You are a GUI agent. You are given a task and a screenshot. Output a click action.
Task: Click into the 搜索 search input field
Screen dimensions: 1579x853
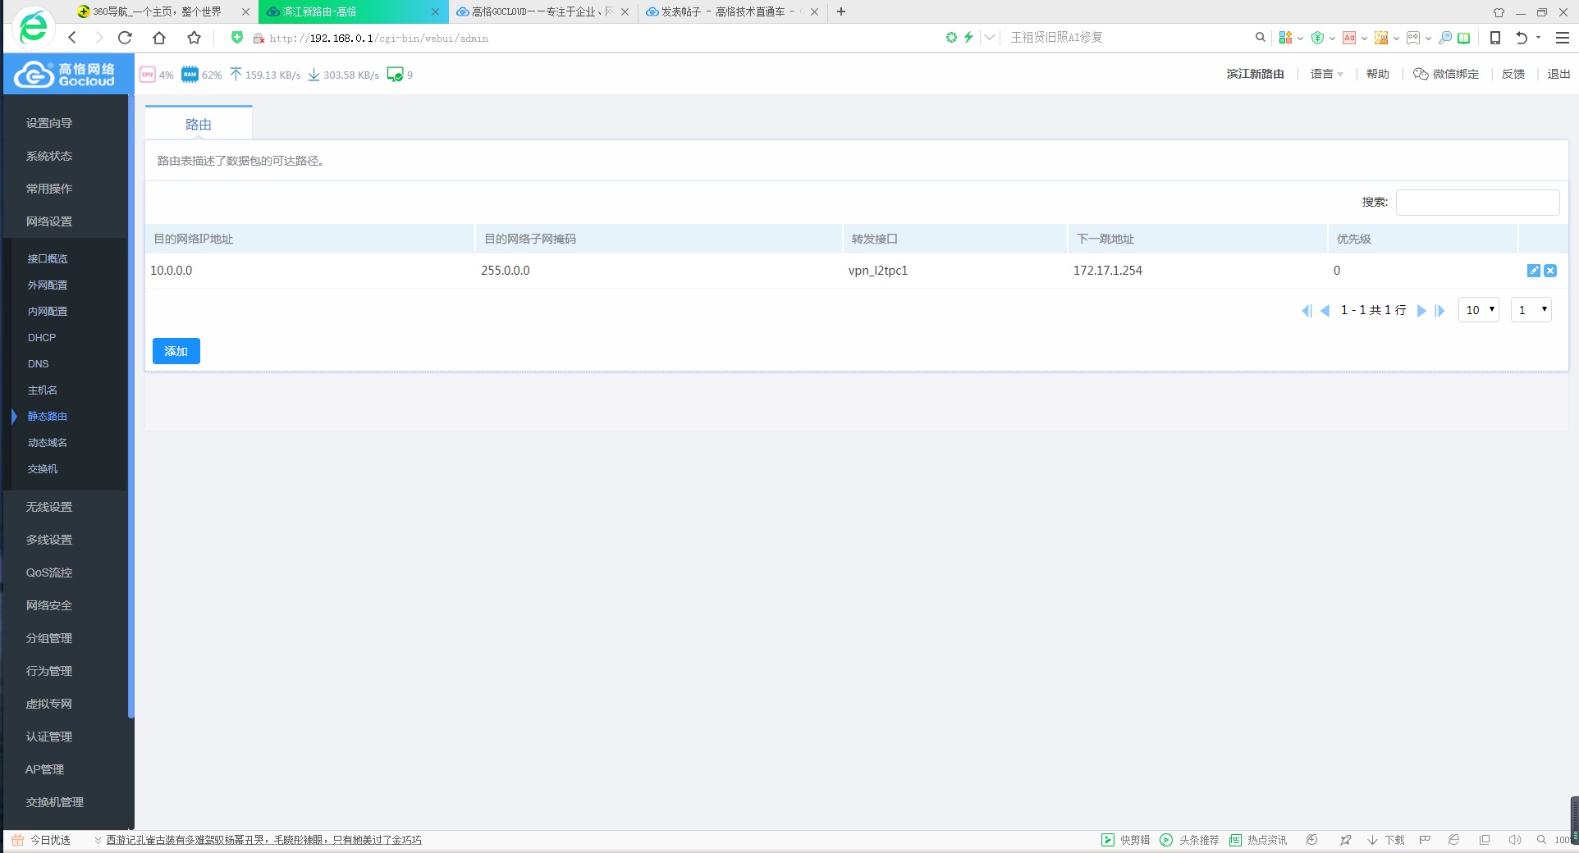(1478, 203)
